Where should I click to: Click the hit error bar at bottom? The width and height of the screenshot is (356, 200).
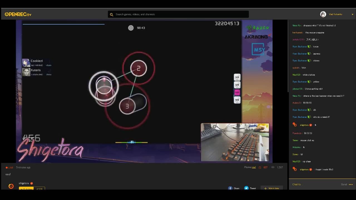[132, 142]
